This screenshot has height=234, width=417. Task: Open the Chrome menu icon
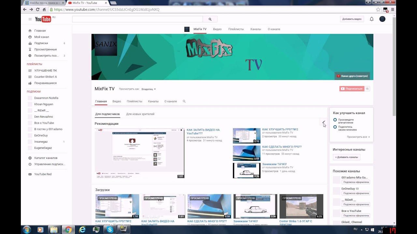tap(393, 9)
